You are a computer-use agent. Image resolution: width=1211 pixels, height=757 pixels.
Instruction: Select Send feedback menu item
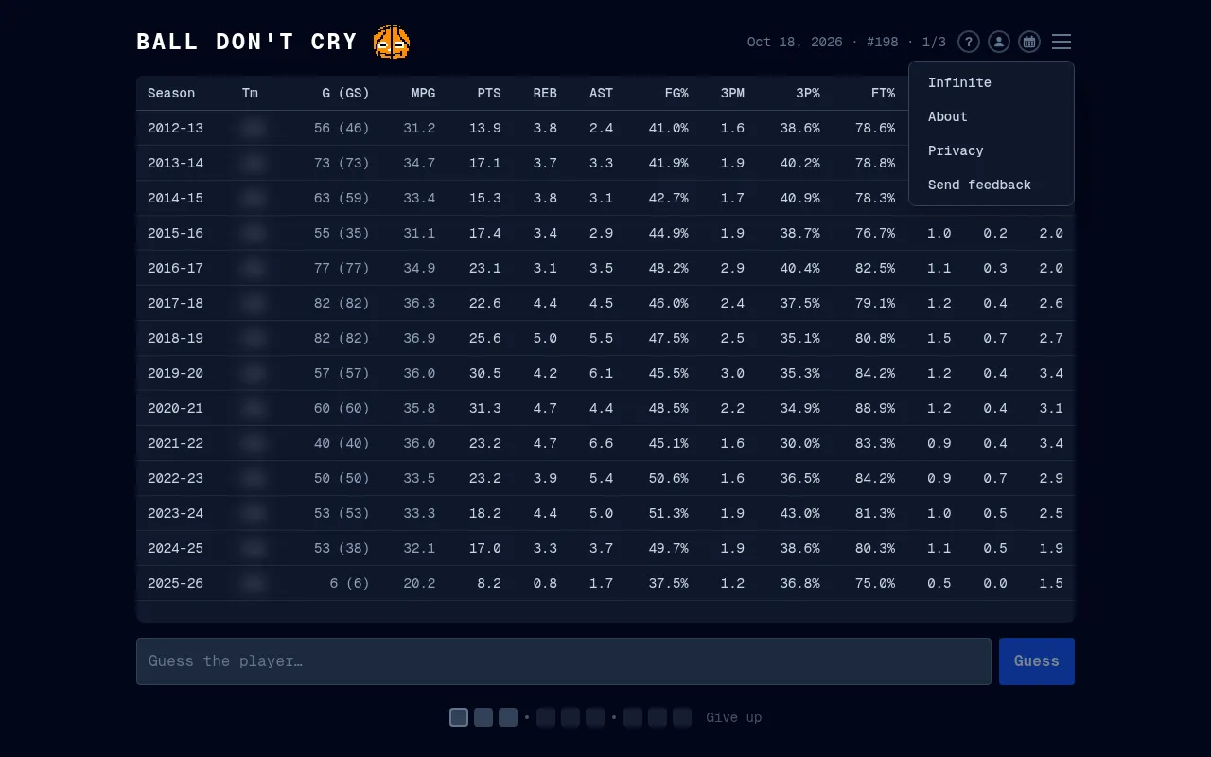coord(992,185)
